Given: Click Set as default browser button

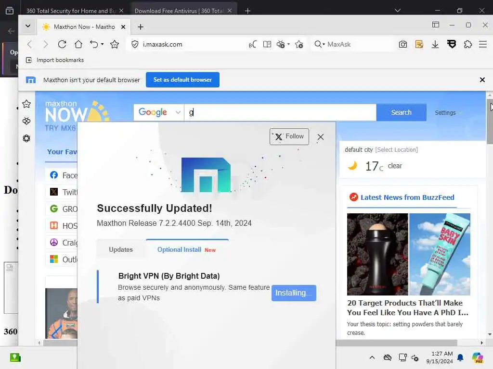Looking at the screenshot, I should (x=182, y=80).
